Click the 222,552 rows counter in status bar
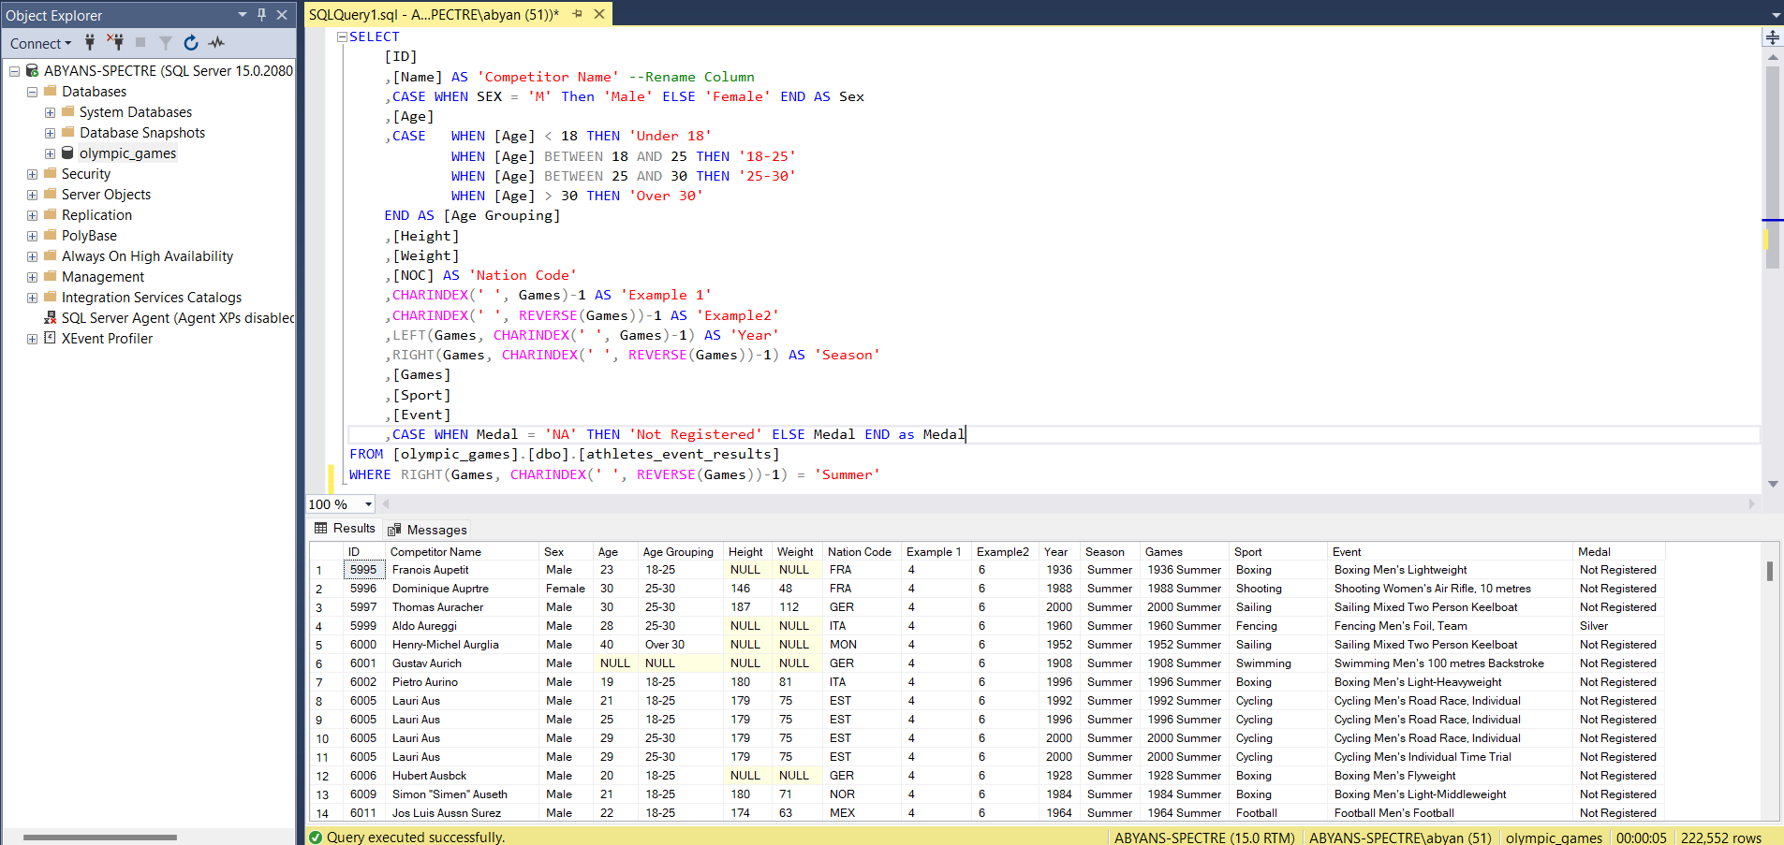This screenshot has width=1784, height=845. pyautogui.click(x=1721, y=837)
